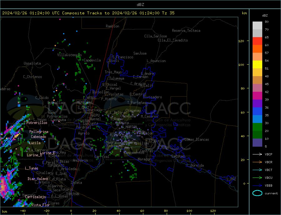This screenshot has height=215, width=281.
Task: Click the Ramblon label near the top
Action: [x=112, y=26]
